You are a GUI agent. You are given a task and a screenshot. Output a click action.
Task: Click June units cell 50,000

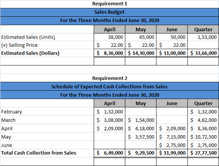[x=172, y=37]
